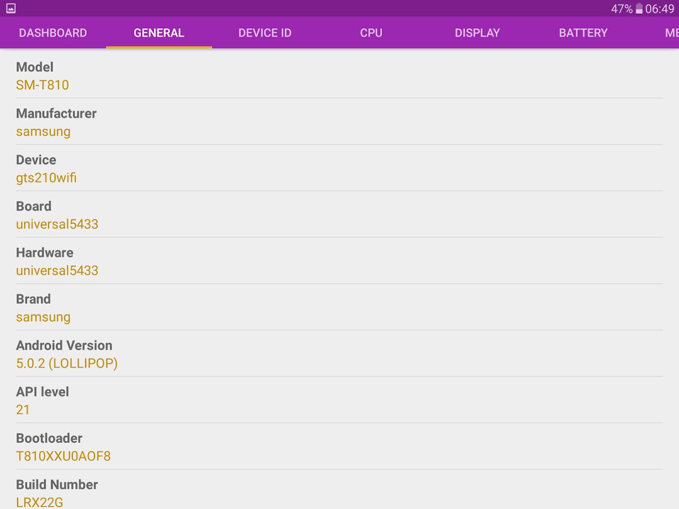Switch to the Display tab
The image size is (679, 509).
[477, 33]
